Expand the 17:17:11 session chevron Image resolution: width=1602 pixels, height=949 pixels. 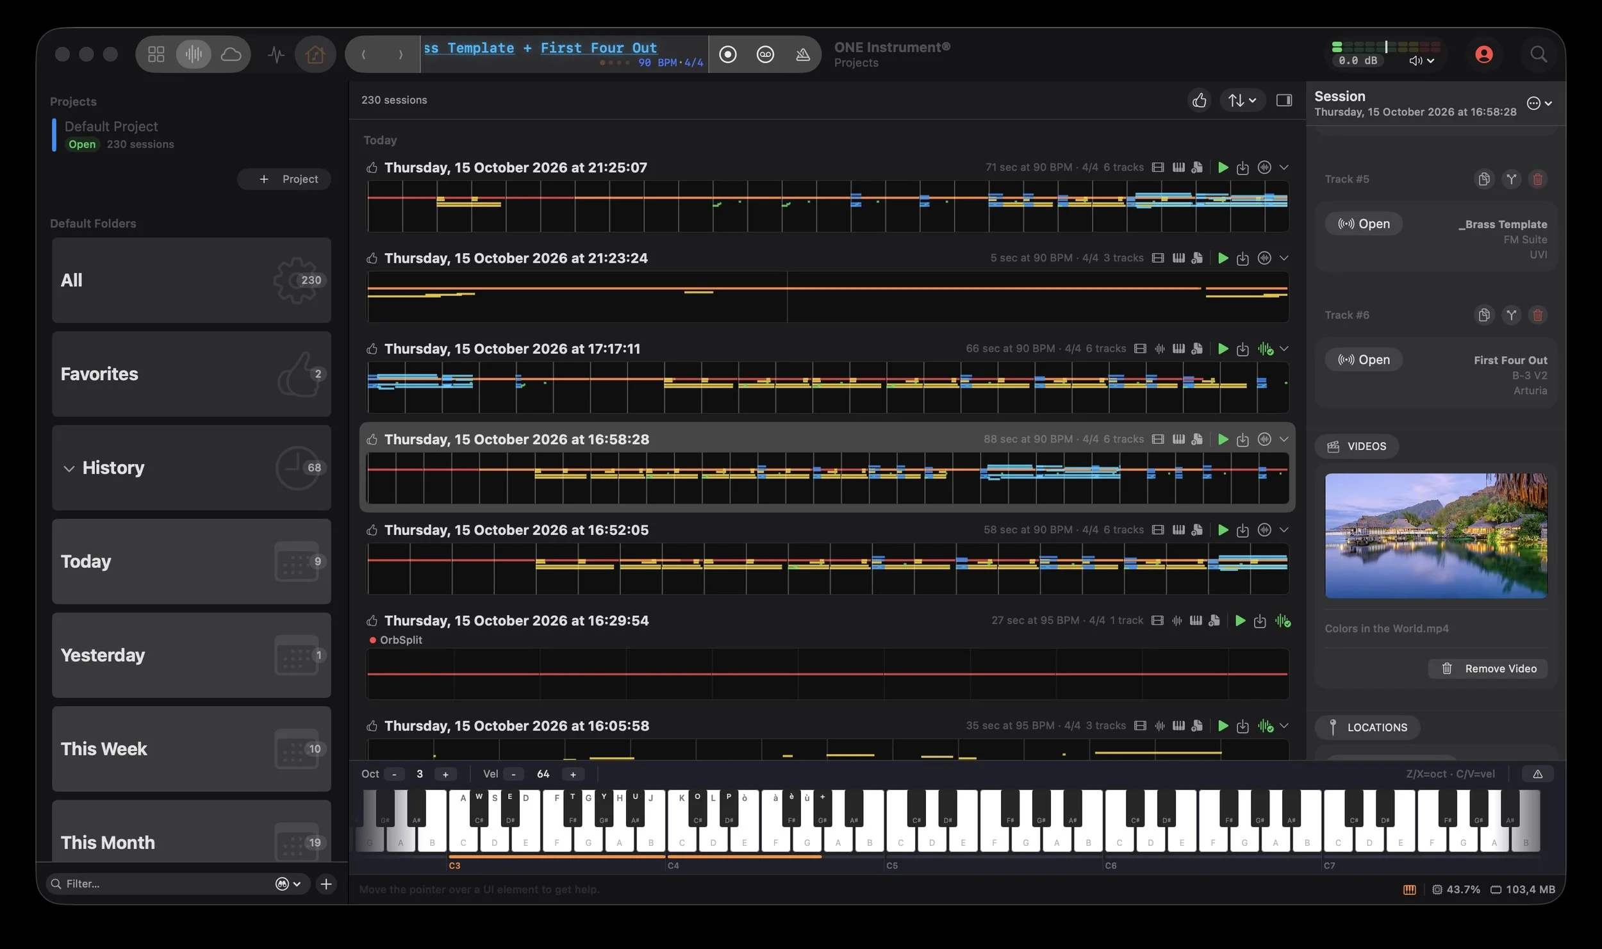point(1284,349)
